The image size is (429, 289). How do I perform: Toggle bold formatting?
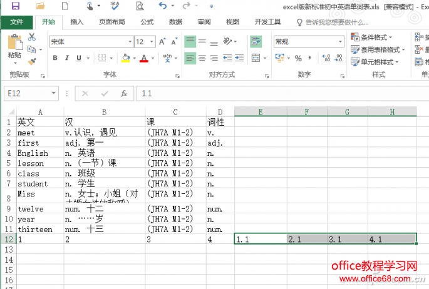click(x=55, y=58)
